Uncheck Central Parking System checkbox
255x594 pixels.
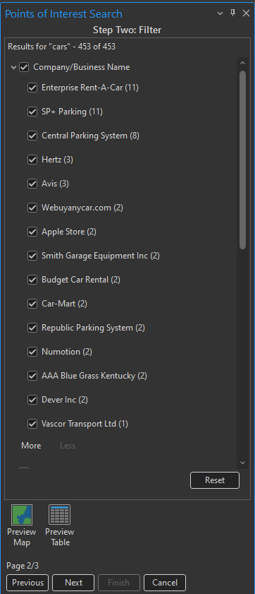pyautogui.click(x=32, y=136)
